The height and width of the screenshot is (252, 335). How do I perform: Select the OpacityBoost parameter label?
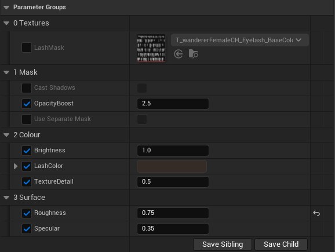click(x=54, y=103)
